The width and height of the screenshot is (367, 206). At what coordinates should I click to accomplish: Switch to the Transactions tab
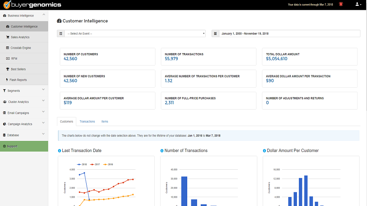point(87,122)
